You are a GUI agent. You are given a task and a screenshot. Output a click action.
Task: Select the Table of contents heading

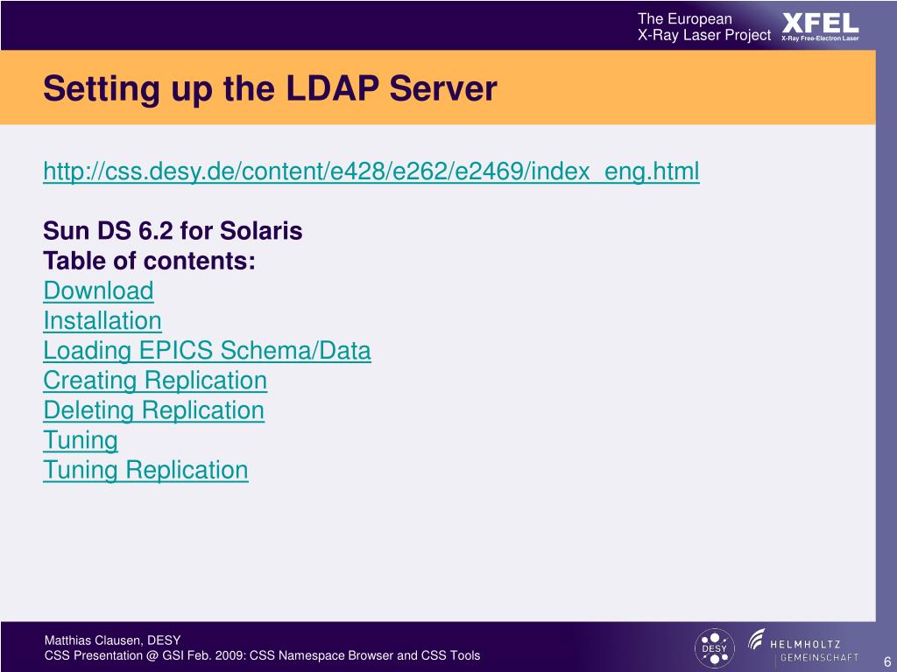click(x=149, y=261)
